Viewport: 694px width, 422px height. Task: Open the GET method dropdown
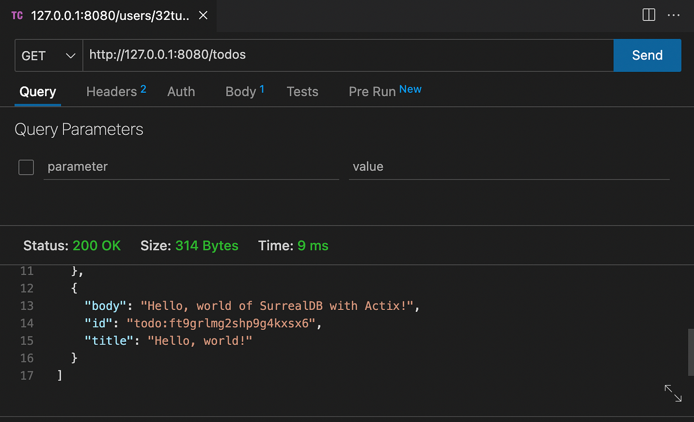(49, 56)
